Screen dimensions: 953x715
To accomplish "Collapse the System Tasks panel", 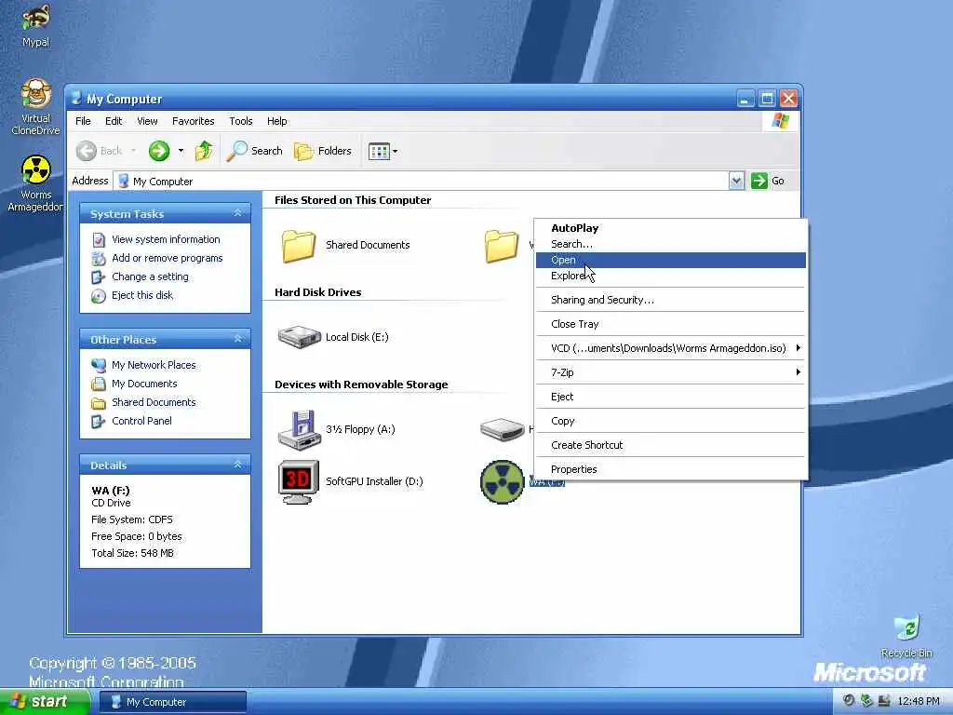I will (237, 213).
